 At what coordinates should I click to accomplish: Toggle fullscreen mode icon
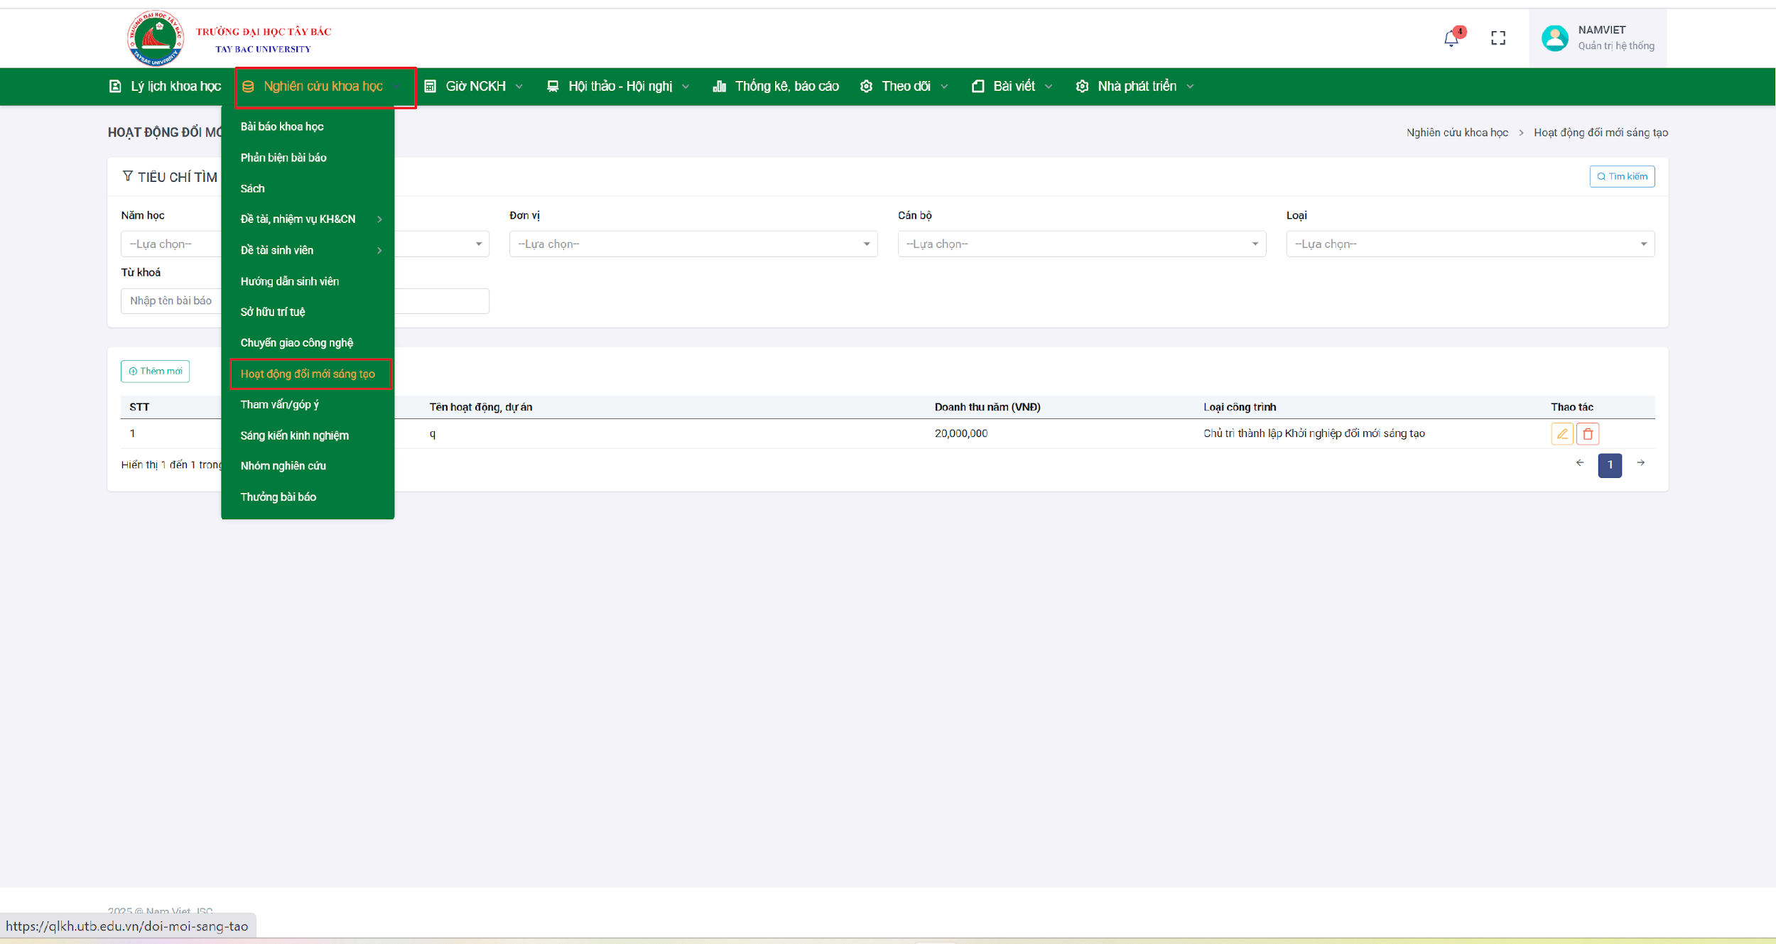click(x=1498, y=38)
